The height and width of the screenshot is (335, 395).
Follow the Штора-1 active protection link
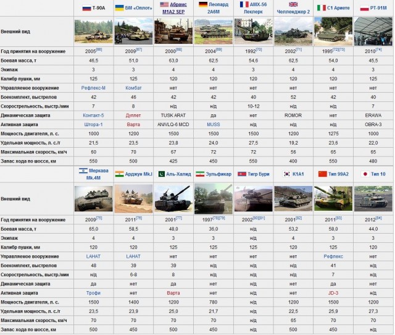(x=93, y=125)
